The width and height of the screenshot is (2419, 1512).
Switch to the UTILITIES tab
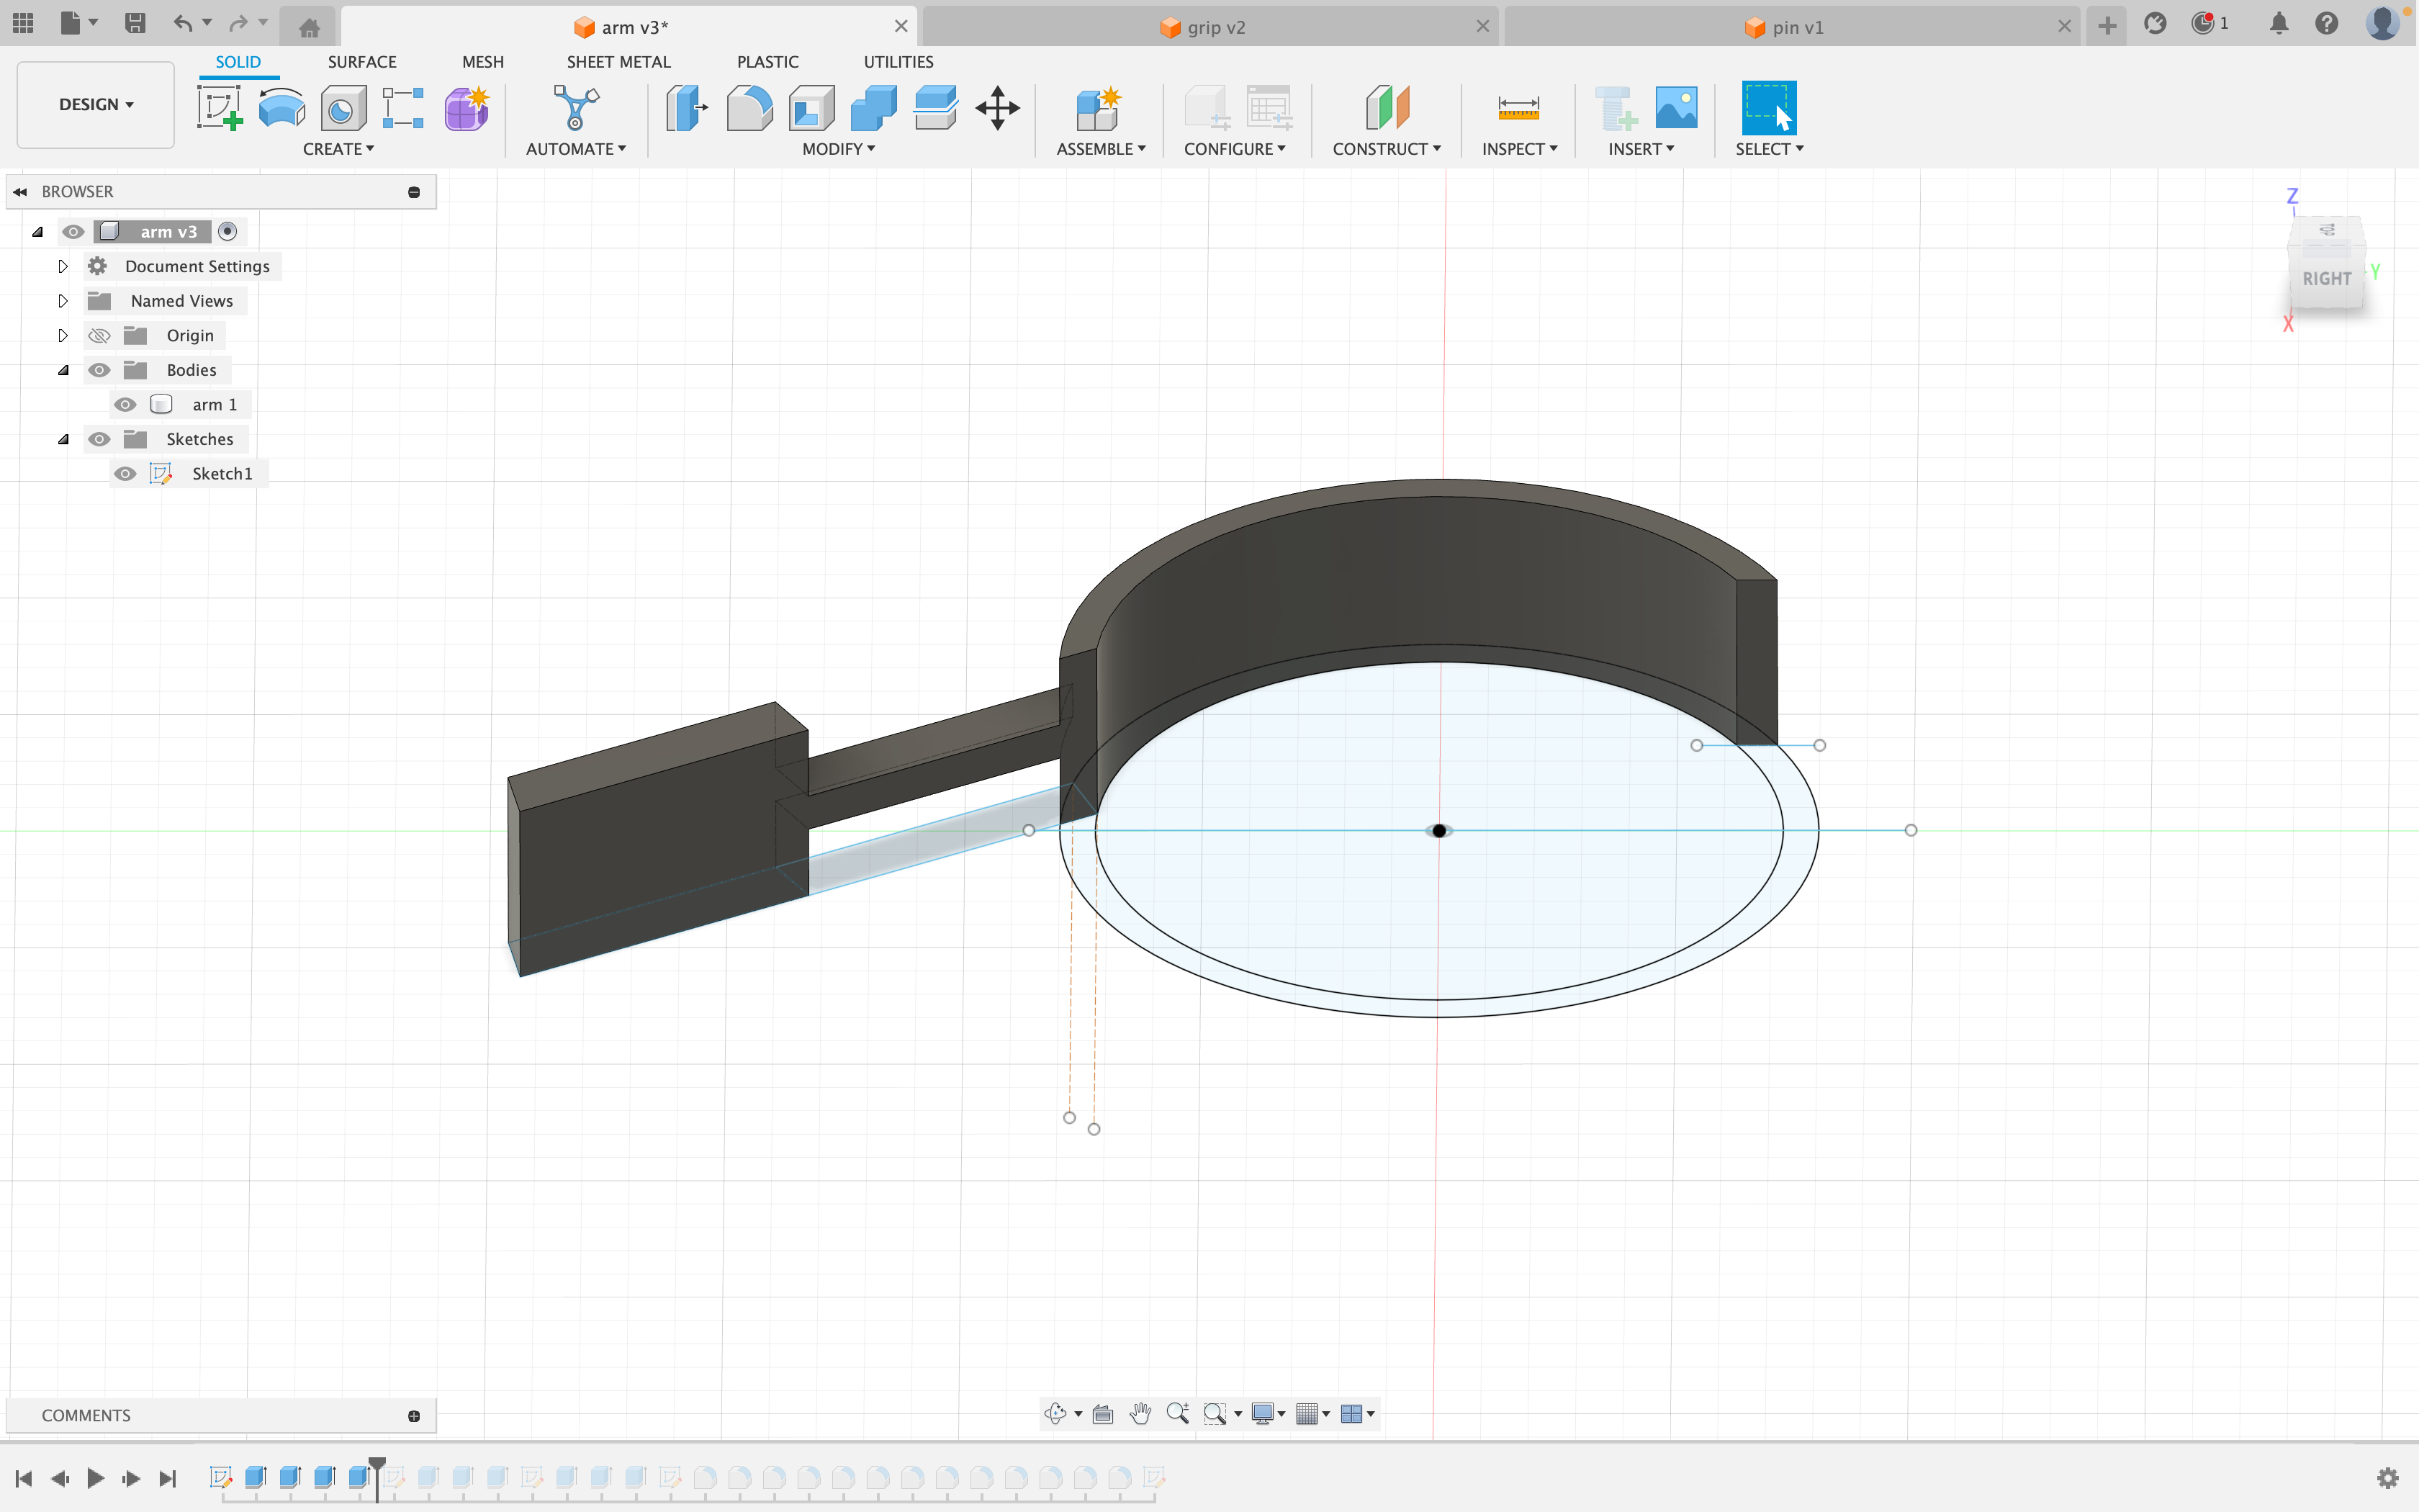(x=898, y=61)
